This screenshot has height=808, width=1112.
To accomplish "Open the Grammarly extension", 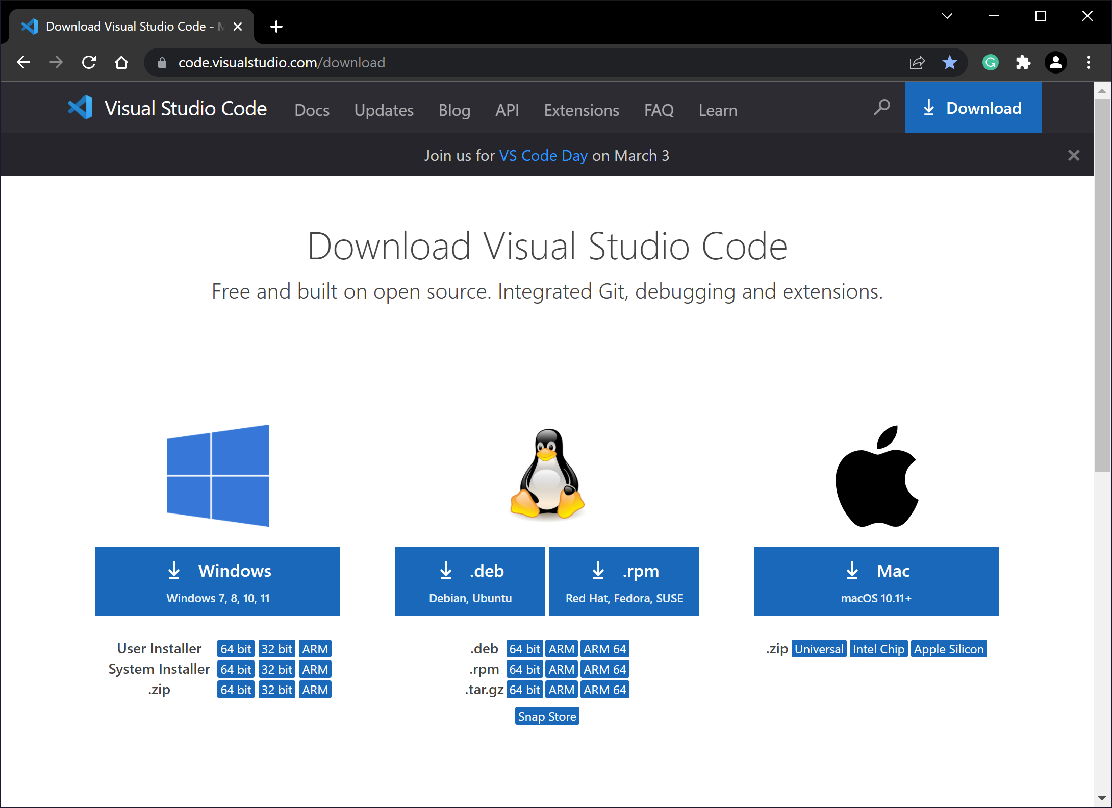I will [x=991, y=62].
